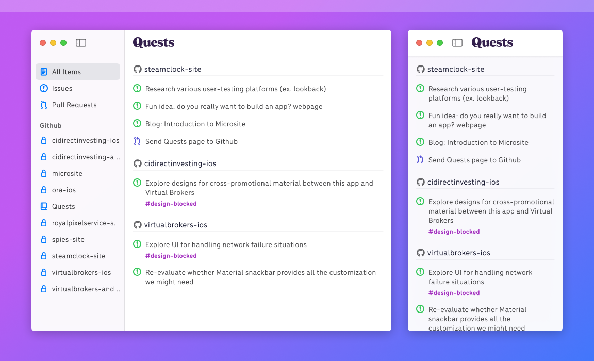Click #design-blocked tag in narrow window virtualbrokers section
This screenshot has height=361, width=594.
pyautogui.click(x=454, y=293)
